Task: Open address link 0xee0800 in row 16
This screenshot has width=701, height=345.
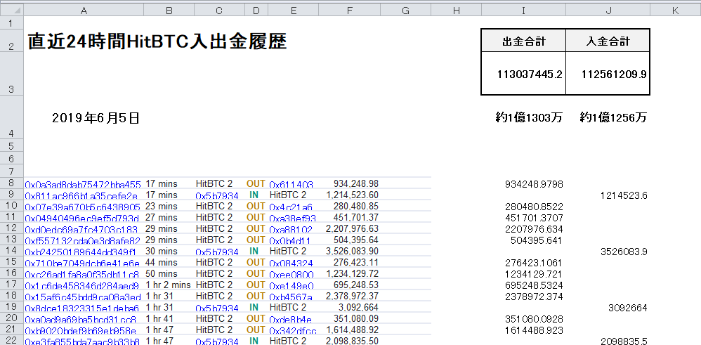Action: tap(291, 274)
